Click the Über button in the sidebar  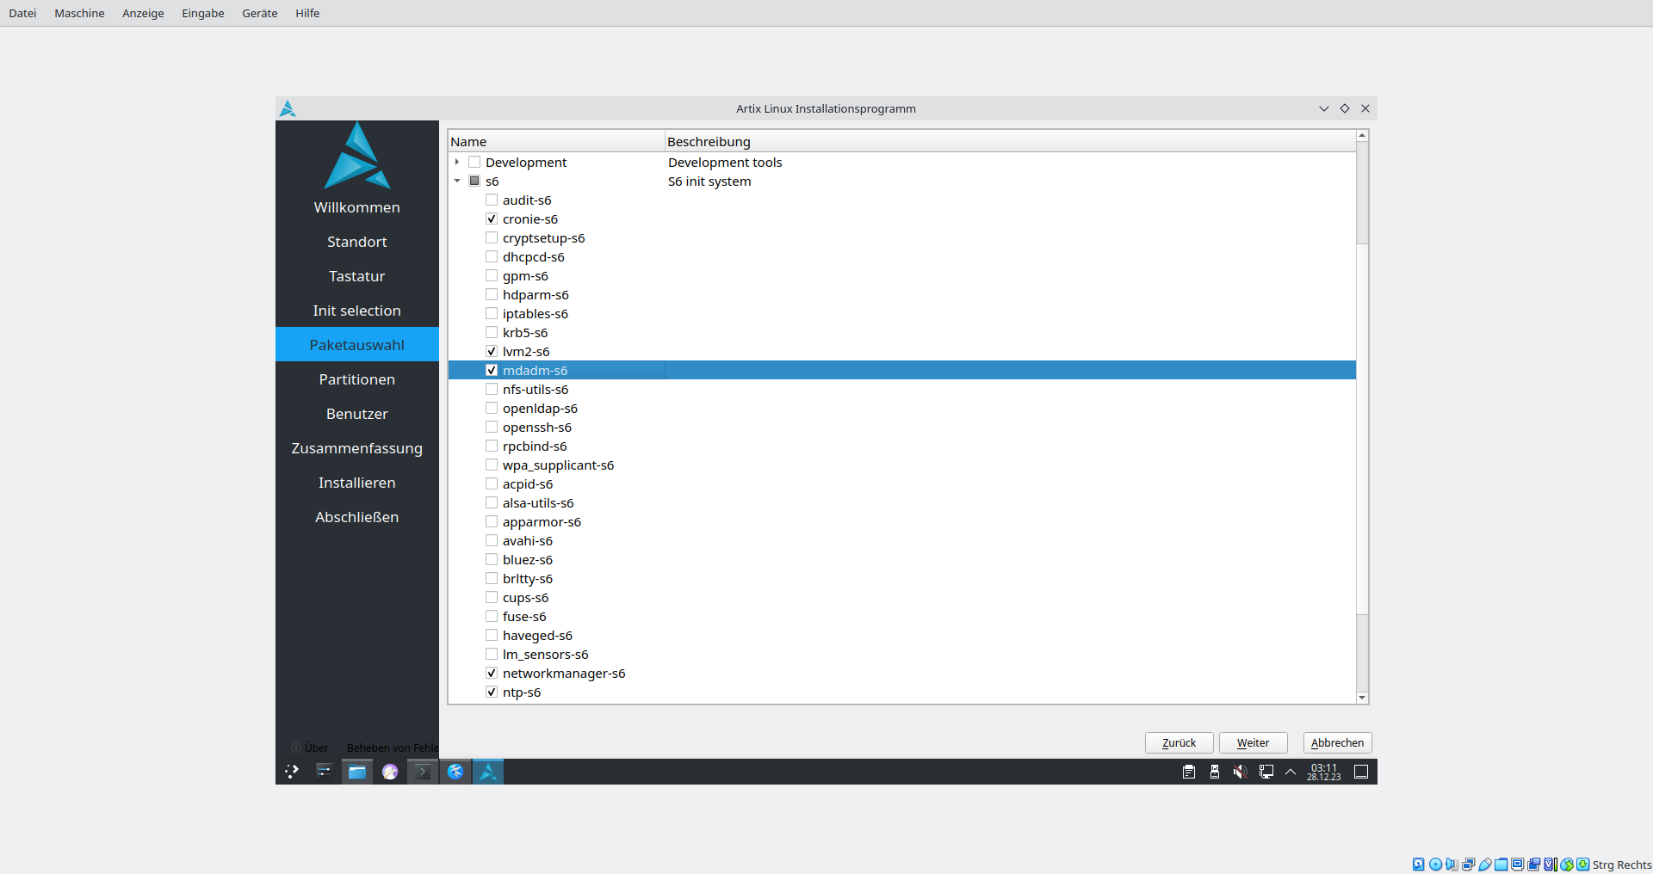[x=310, y=748]
